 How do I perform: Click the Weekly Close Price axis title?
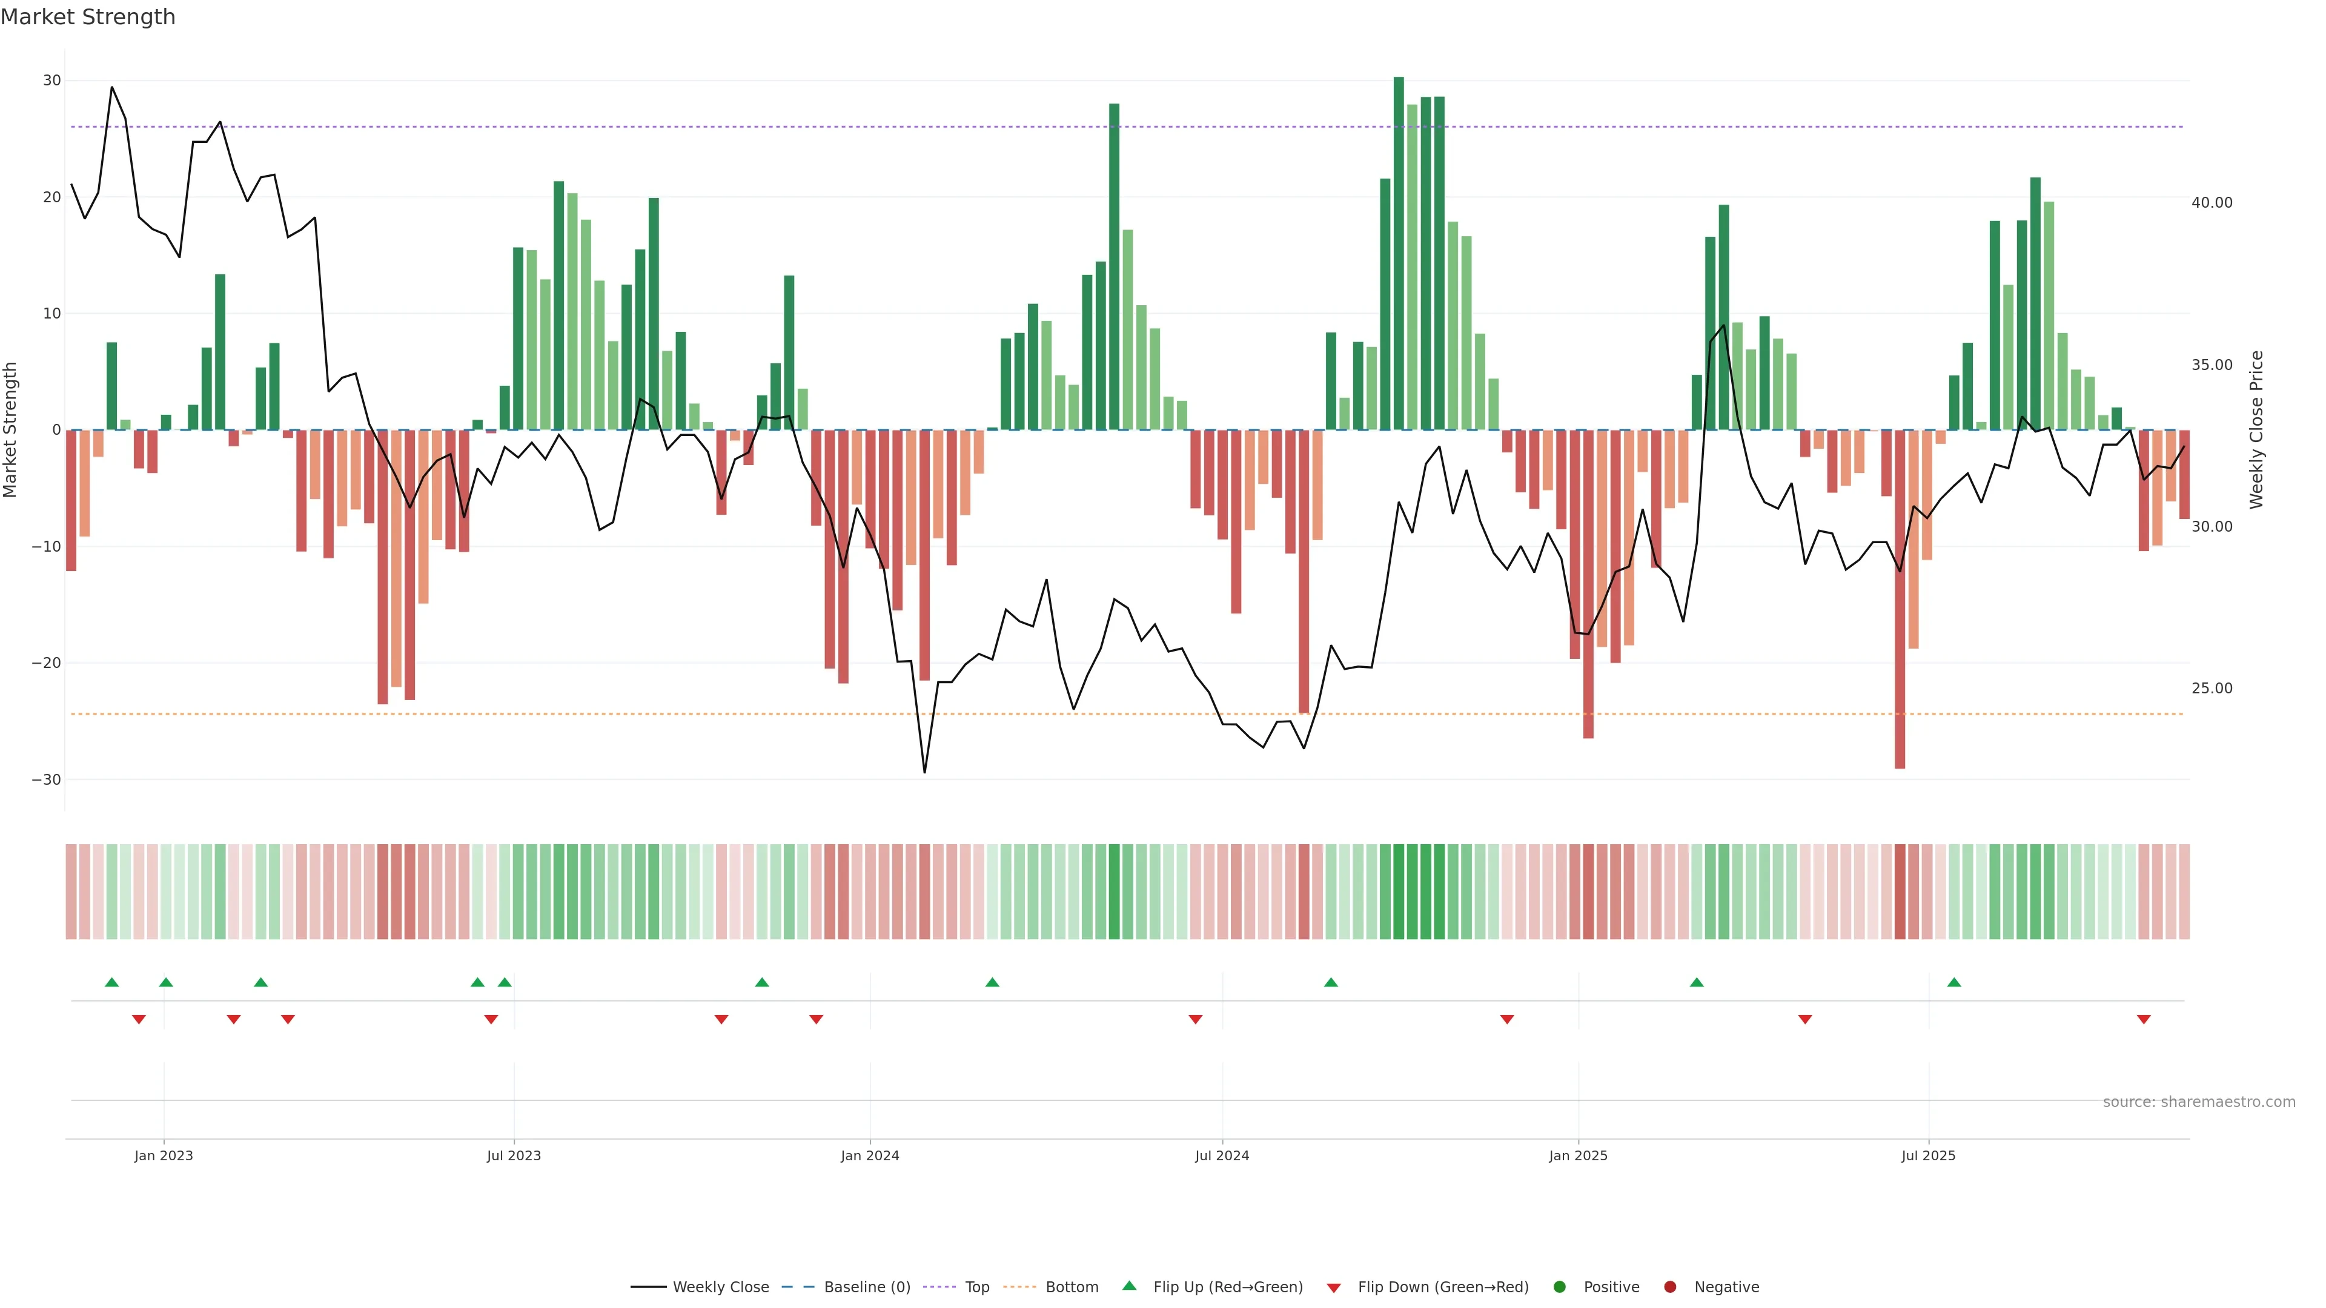[2256, 430]
